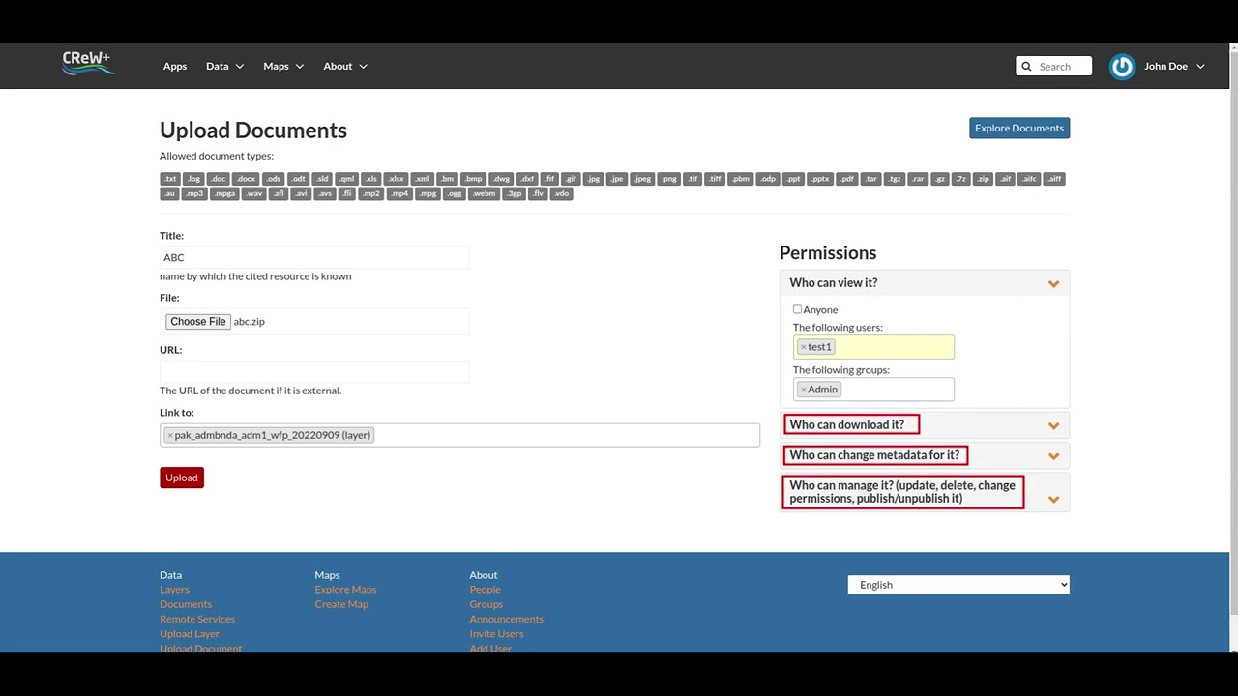Open the Announcements footer link

507,619
